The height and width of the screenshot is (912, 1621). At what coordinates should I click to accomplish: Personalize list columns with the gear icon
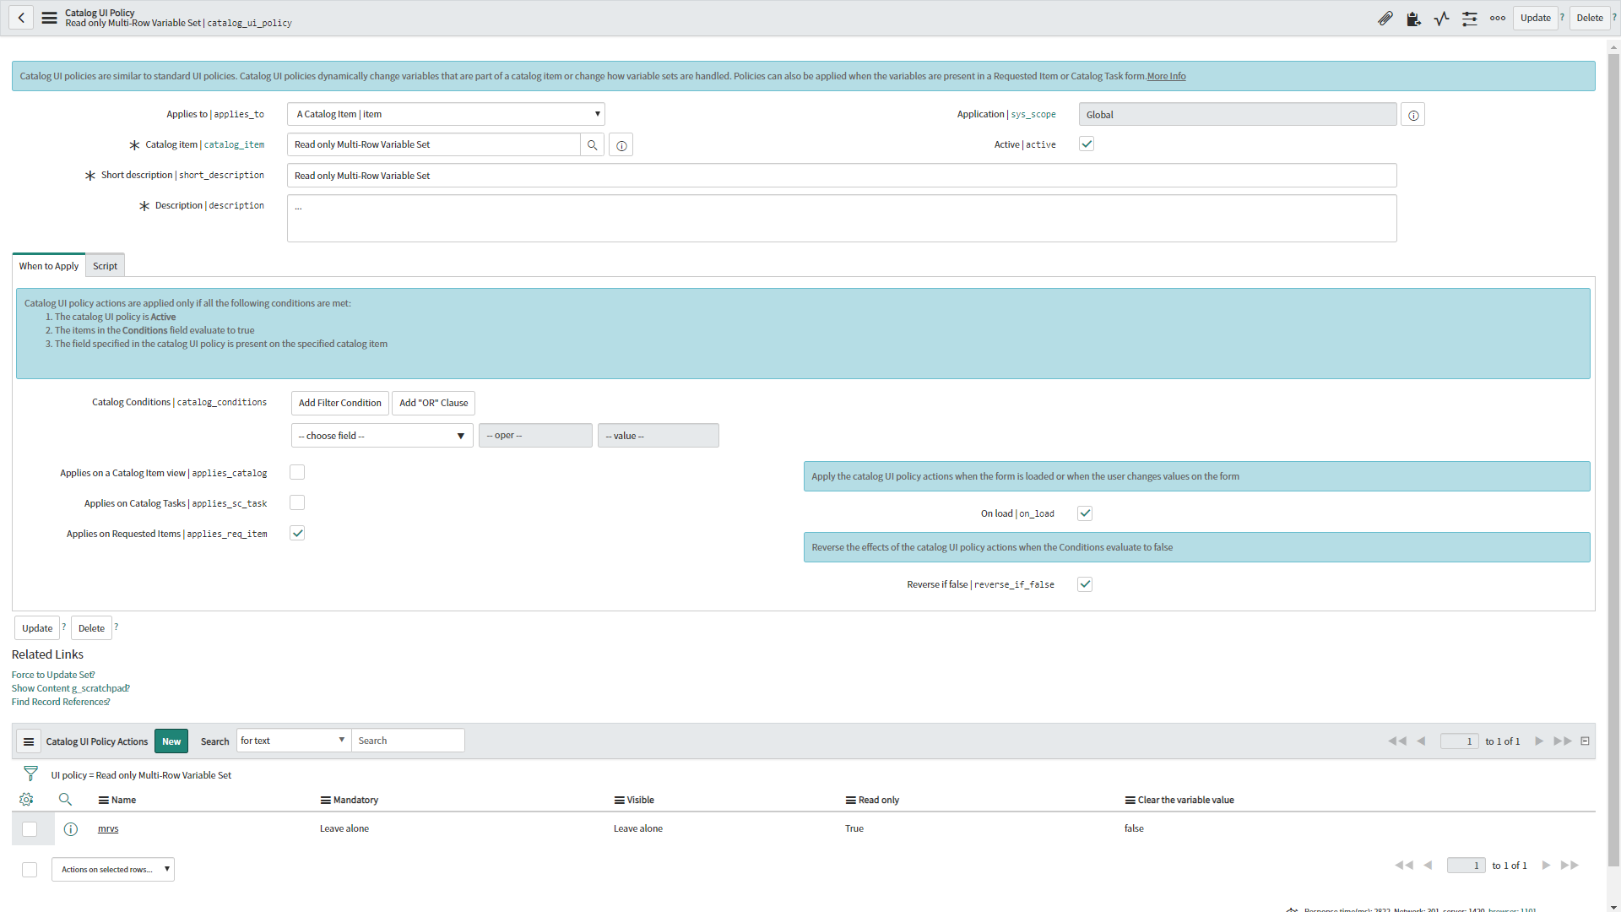[26, 799]
